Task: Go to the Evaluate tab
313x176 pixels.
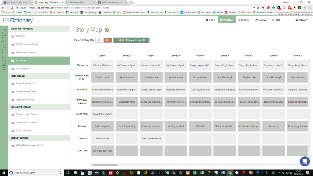Action: [x=243, y=20]
